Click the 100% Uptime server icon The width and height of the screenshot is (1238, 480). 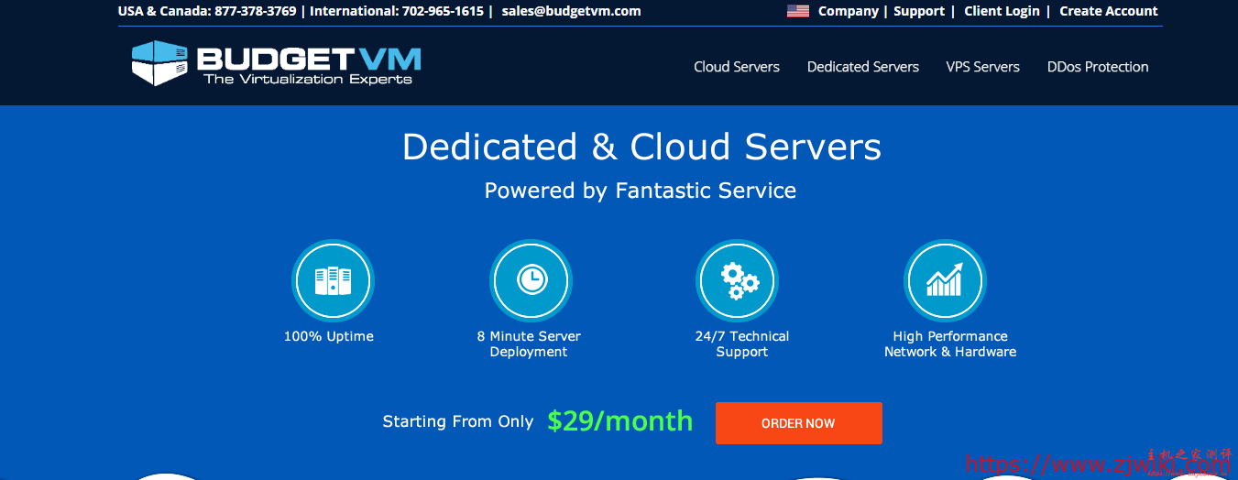click(x=332, y=280)
